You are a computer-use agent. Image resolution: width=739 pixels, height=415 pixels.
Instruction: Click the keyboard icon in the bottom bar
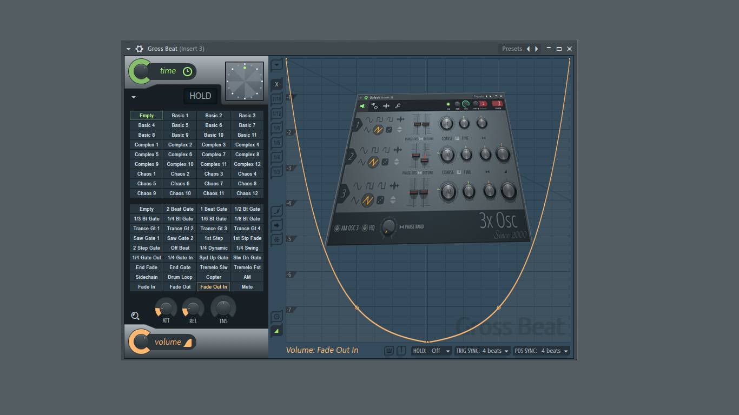388,351
